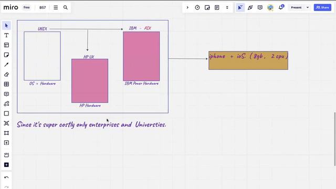The image size is (336, 189).
Task: Select the cursor selection tool
Action: coord(6,26)
